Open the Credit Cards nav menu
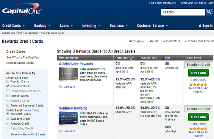This screenshot has width=214, height=139. coord(12,26)
